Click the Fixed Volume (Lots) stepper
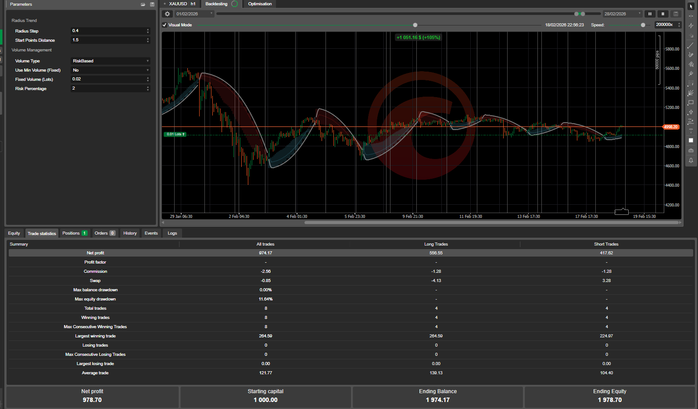This screenshot has height=409, width=698. [x=148, y=80]
